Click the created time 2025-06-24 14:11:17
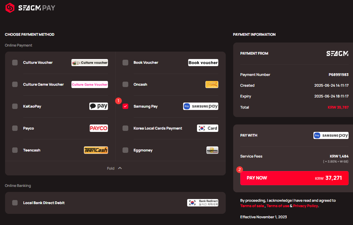Screen dimensions: 353x225 (331, 85)
